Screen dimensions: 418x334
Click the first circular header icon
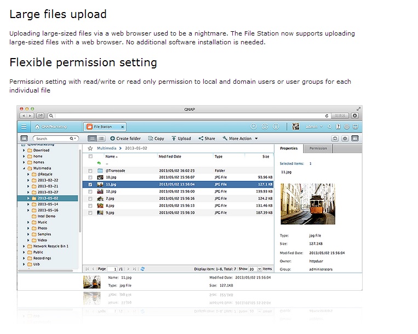point(254,126)
